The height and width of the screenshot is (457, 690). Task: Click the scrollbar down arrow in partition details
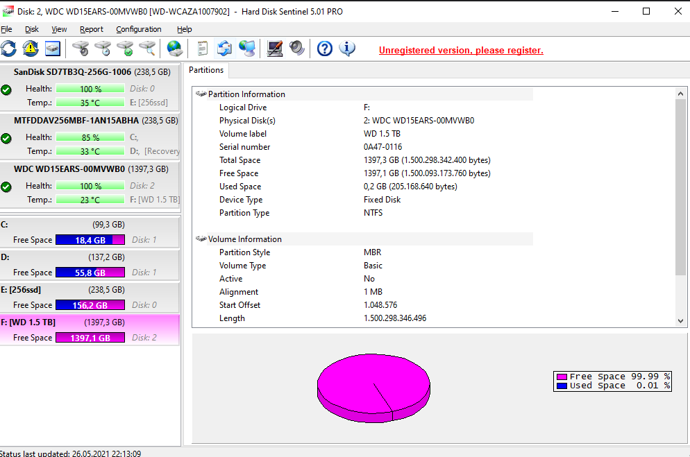click(681, 321)
